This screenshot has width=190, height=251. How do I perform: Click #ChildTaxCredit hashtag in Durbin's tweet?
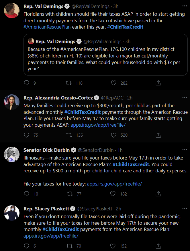coord(131,164)
